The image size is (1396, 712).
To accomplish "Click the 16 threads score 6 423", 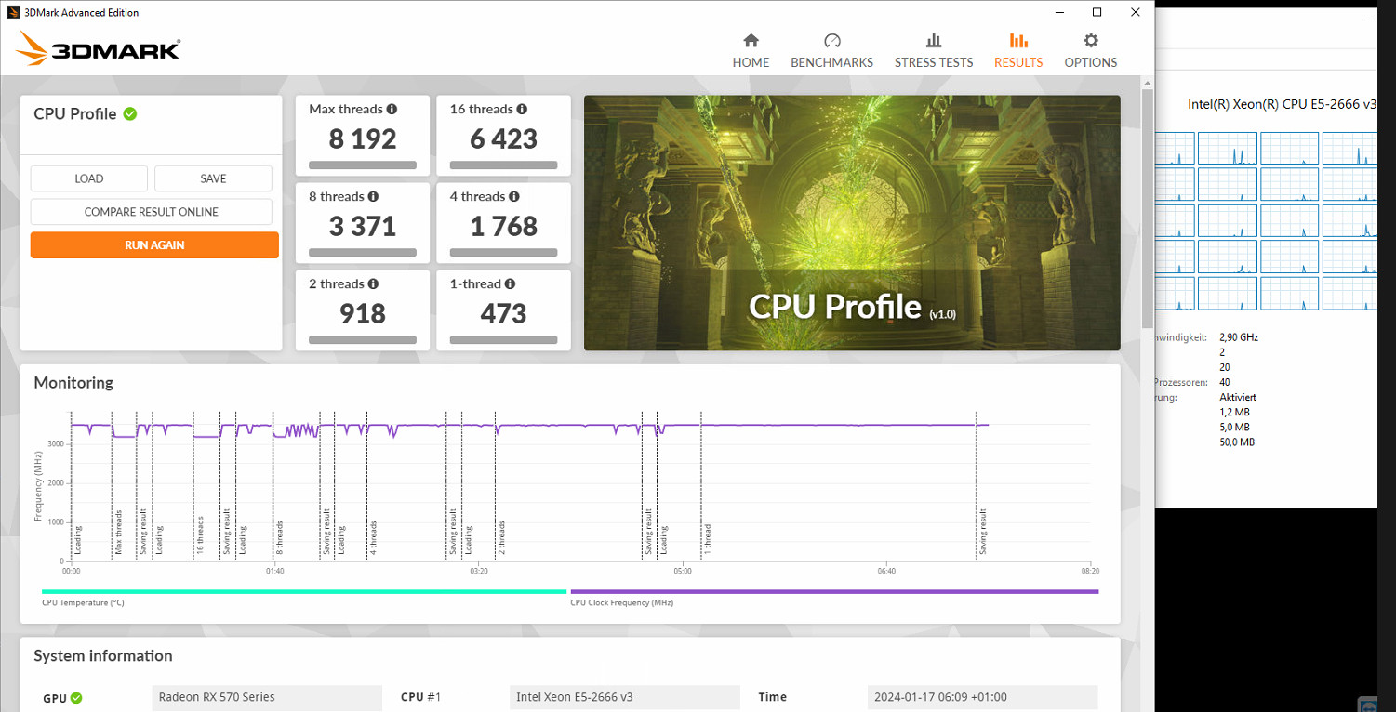I will point(504,139).
